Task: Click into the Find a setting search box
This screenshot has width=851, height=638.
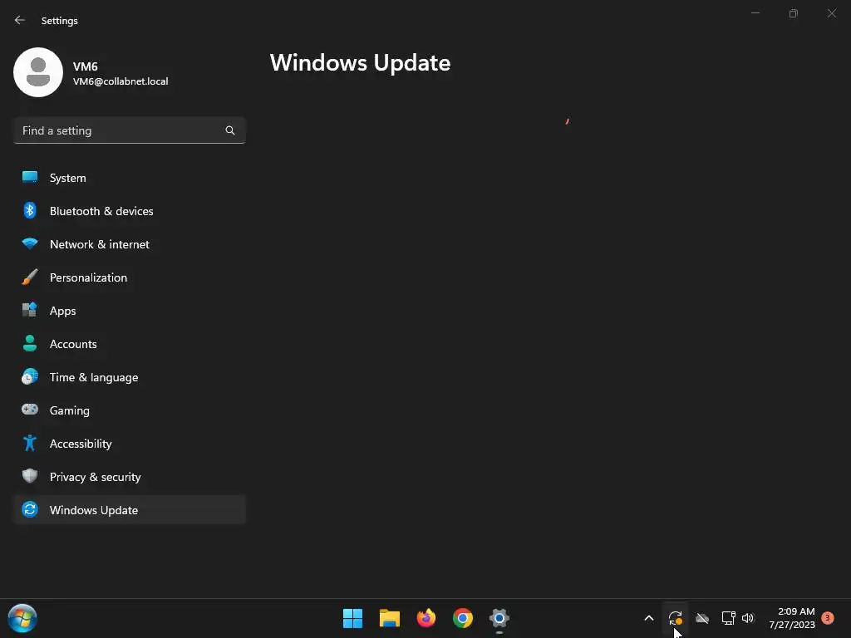Action: (x=129, y=130)
